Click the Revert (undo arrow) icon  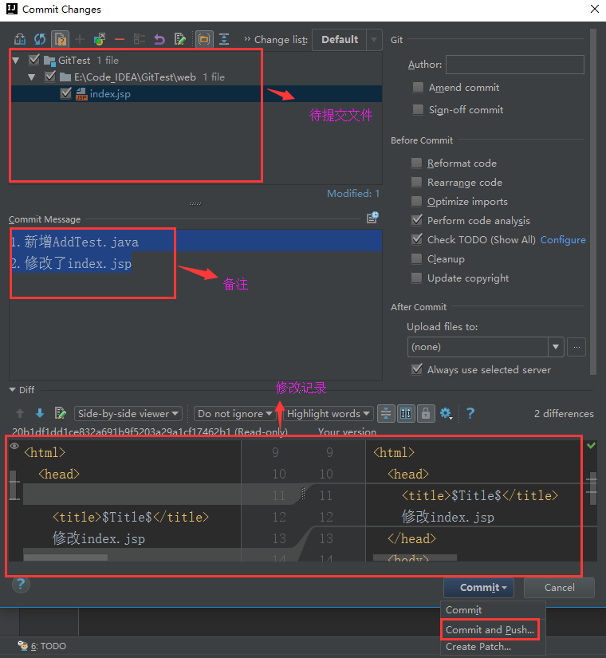point(159,39)
